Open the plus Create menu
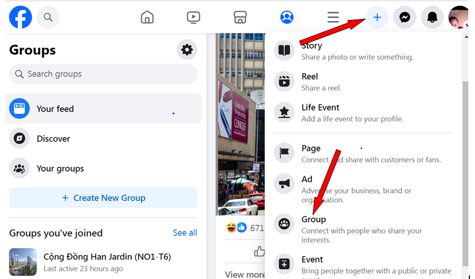This screenshot has height=279, width=475. (x=377, y=17)
